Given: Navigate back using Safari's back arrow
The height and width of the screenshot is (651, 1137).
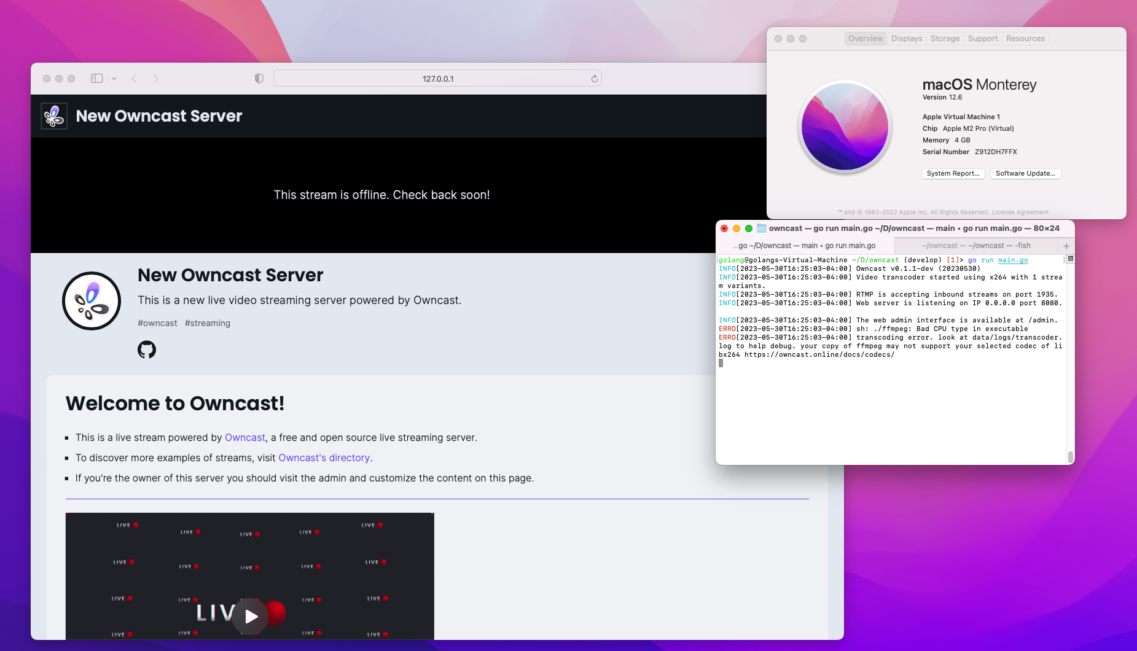Looking at the screenshot, I should (x=135, y=78).
